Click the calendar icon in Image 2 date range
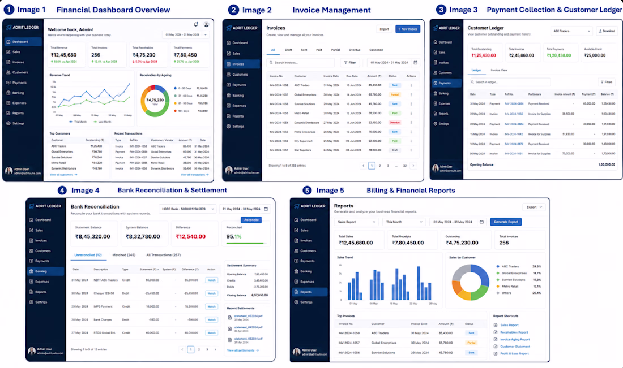 tap(416, 63)
